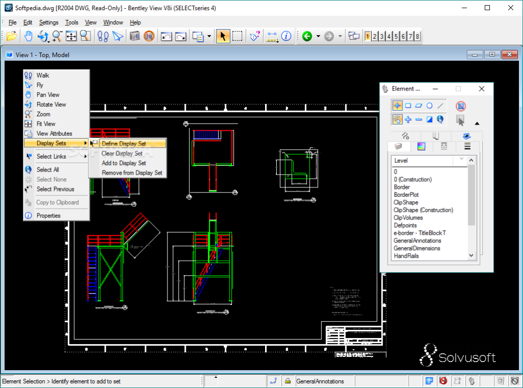Toggle subtract-from-selection minus mode
523x388 pixels.
(419, 119)
